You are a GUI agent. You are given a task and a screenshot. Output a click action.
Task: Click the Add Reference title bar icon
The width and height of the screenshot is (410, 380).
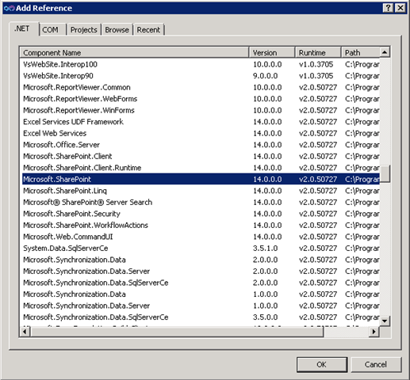point(10,8)
